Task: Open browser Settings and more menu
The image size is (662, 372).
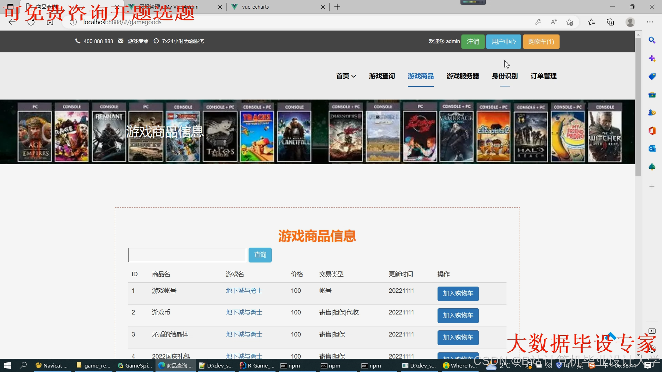Action: click(650, 22)
